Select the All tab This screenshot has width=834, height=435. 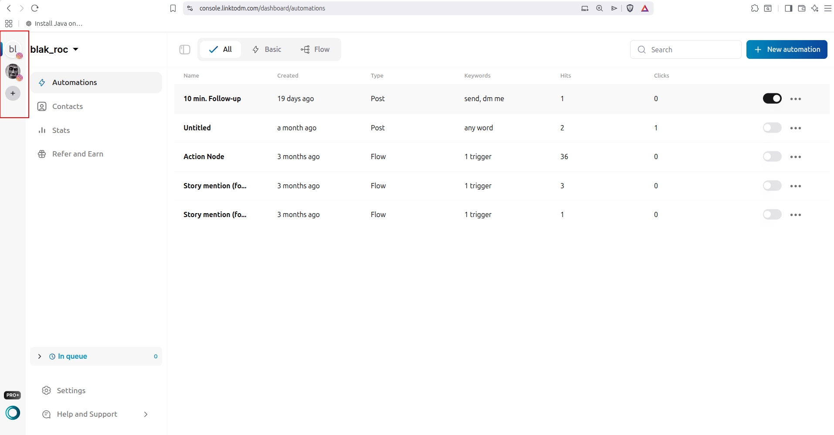click(220, 49)
